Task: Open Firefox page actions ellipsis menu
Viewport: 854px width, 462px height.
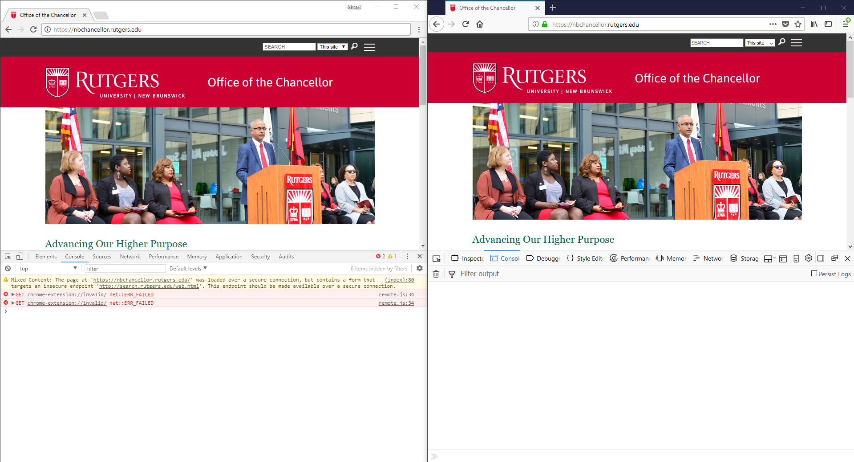Action: 773,24
